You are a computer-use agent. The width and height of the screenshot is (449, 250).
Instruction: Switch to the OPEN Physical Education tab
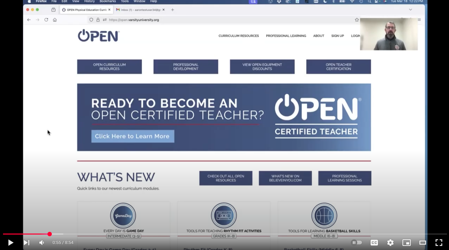coord(86,10)
